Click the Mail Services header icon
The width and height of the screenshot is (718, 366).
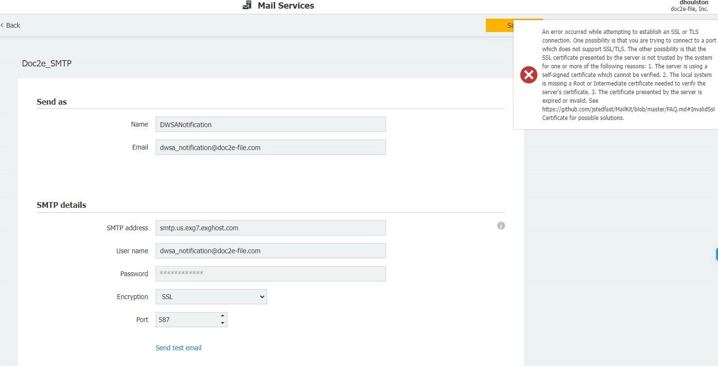(x=247, y=6)
